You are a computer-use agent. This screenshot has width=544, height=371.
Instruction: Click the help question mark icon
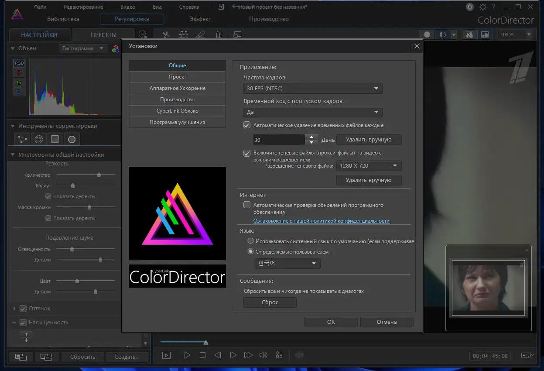click(494, 7)
